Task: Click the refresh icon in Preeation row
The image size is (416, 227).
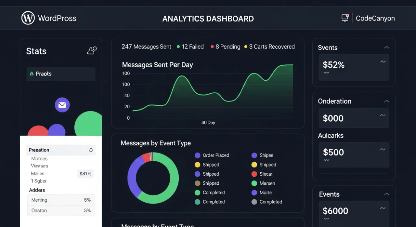Action: point(91,150)
